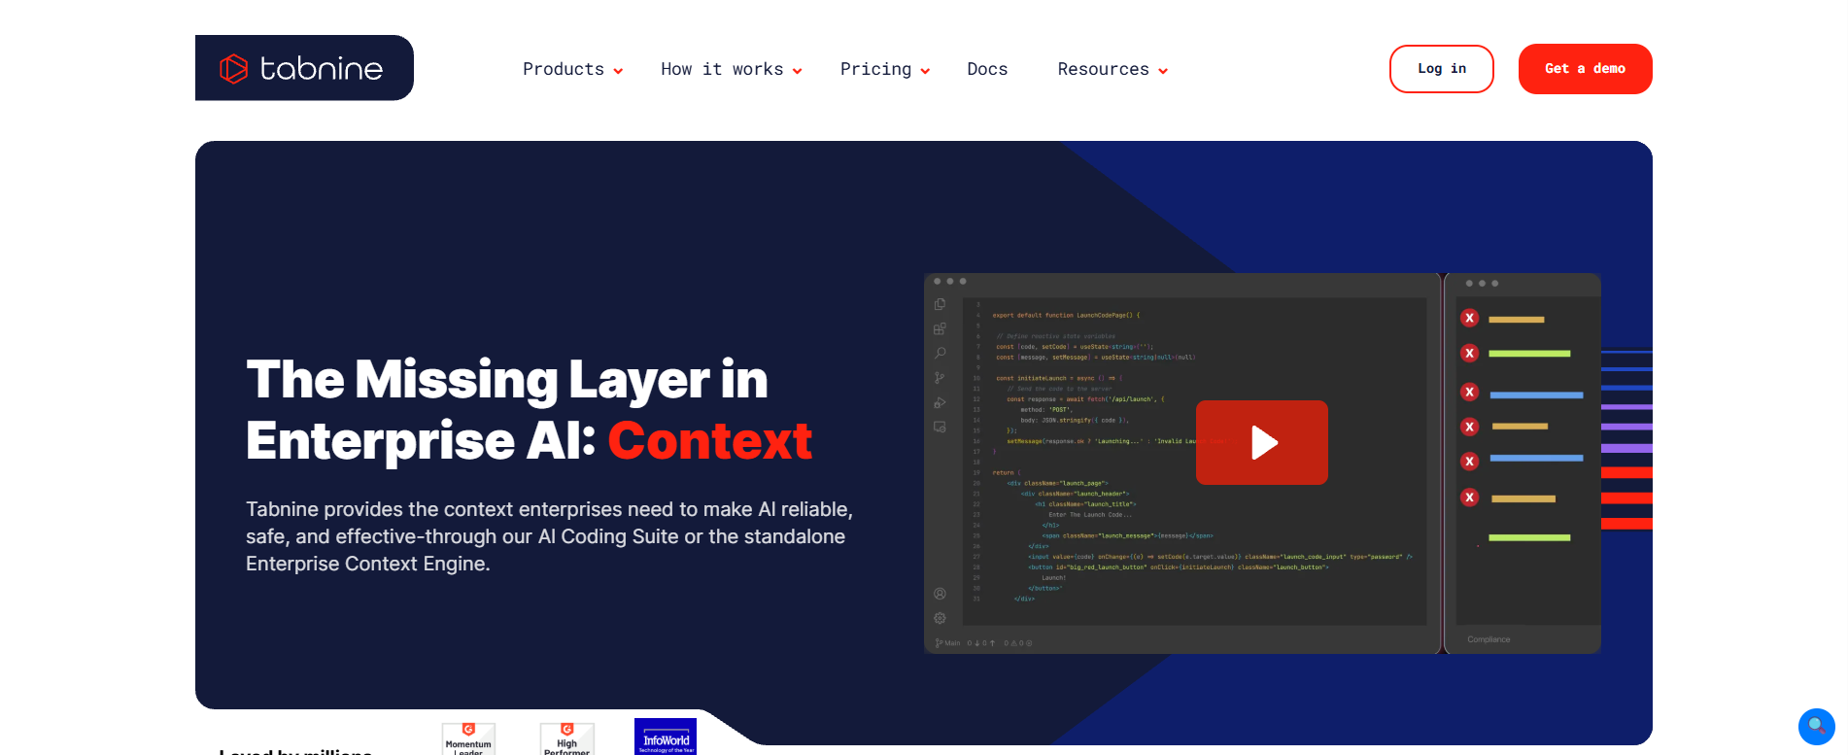This screenshot has width=1848, height=755.
Task: Click the red word Context in headline
Action: [710, 441]
